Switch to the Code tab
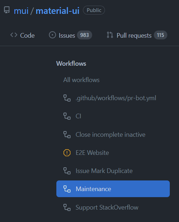 (x=22, y=35)
